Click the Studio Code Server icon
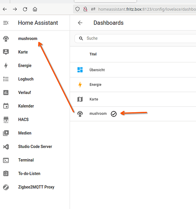The width and height of the screenshot is (196, 209). 6,147
